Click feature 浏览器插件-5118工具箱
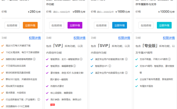Image resolution: width=177 pixels, height=109 pixels. [18, 106]
